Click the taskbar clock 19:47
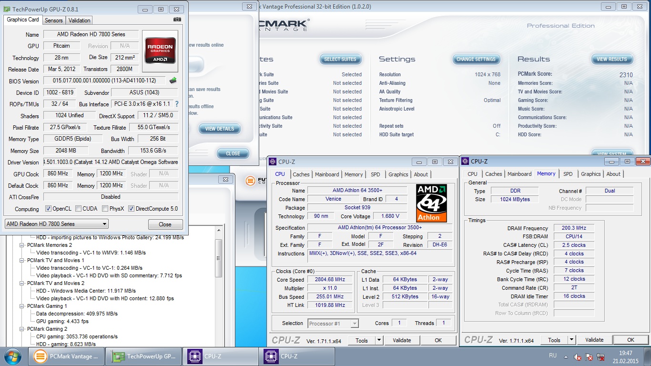The width and height of the screenshot is (651, 366). pyautogui.click(x=626, y=353)
